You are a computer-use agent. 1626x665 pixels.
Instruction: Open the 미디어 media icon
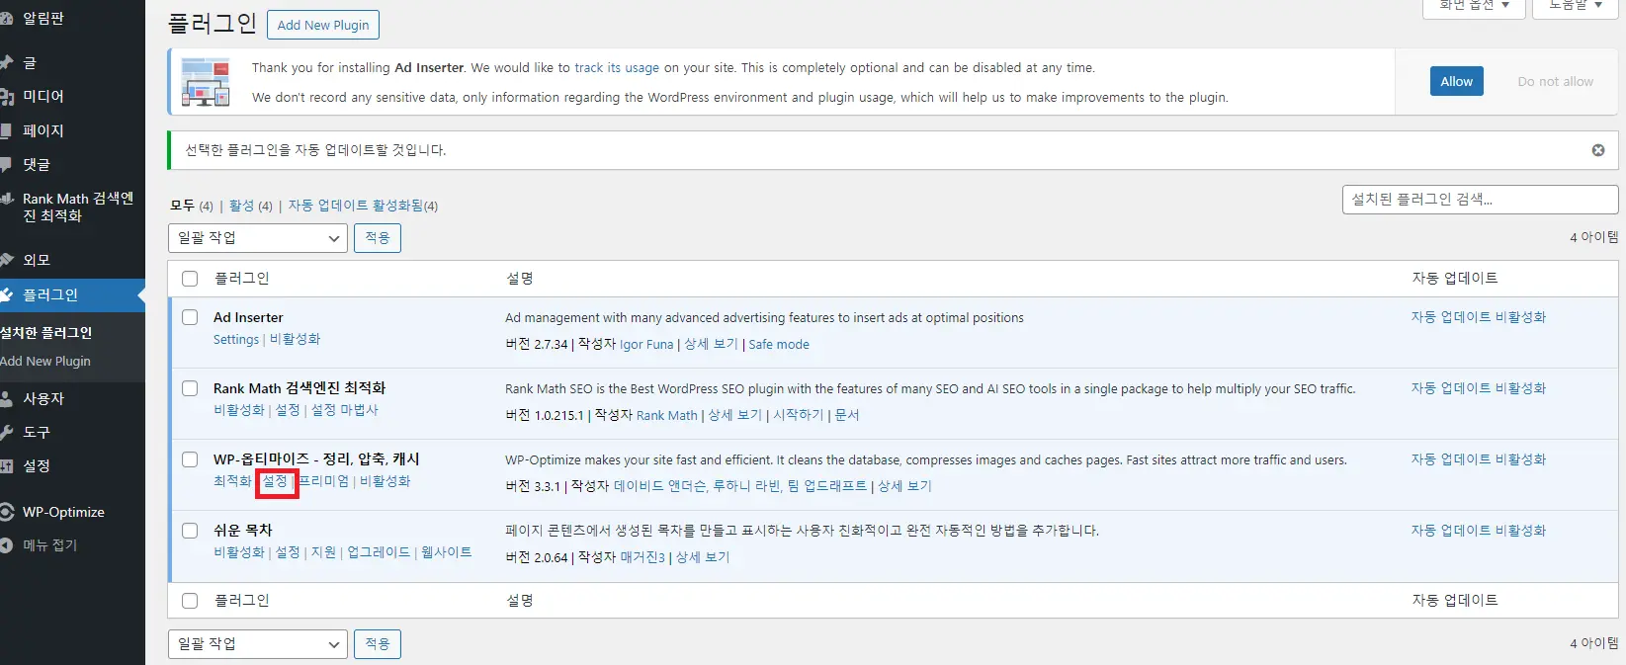(x=6, y=96)
